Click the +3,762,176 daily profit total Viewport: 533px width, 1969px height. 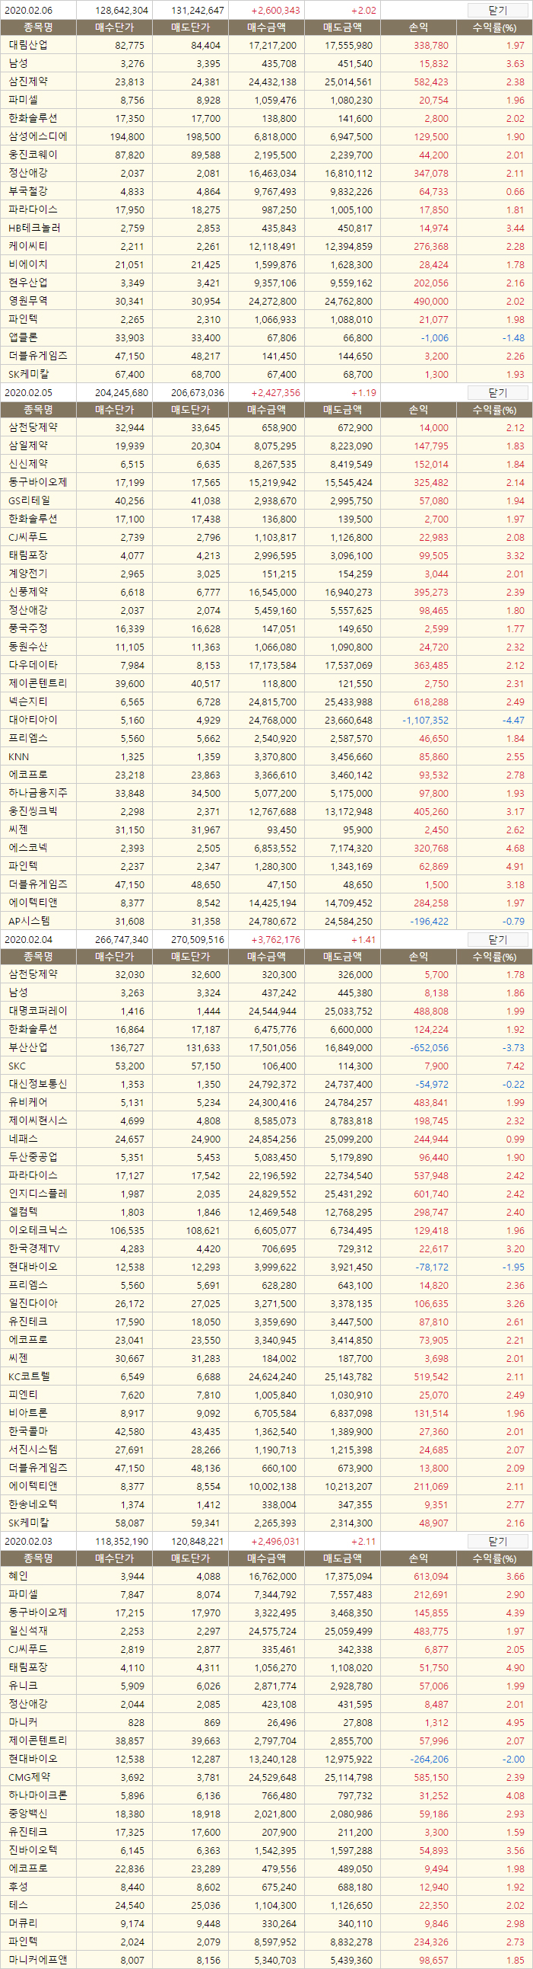point(275,940)
